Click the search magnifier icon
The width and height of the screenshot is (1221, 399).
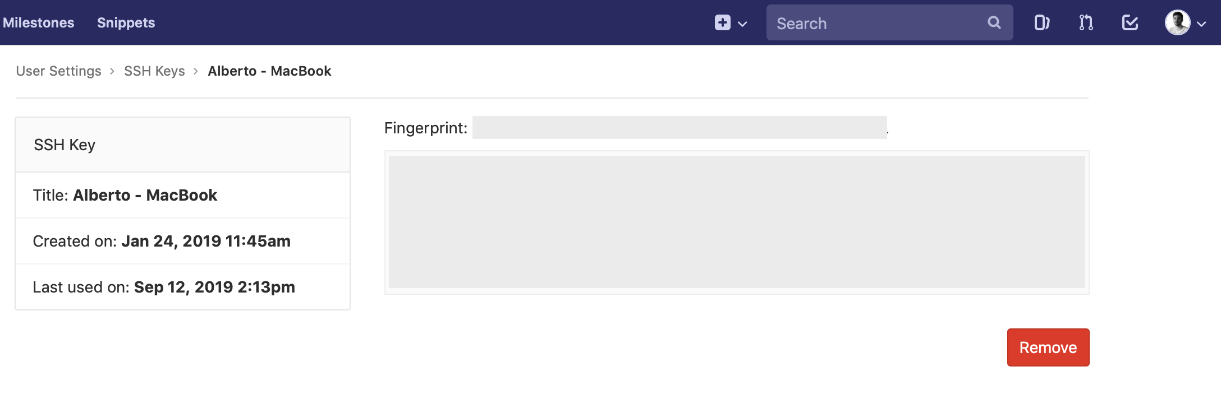click(994, 23)
